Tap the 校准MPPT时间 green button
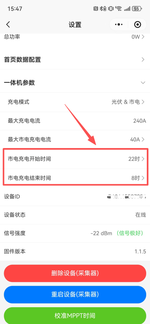 (75, 315)
